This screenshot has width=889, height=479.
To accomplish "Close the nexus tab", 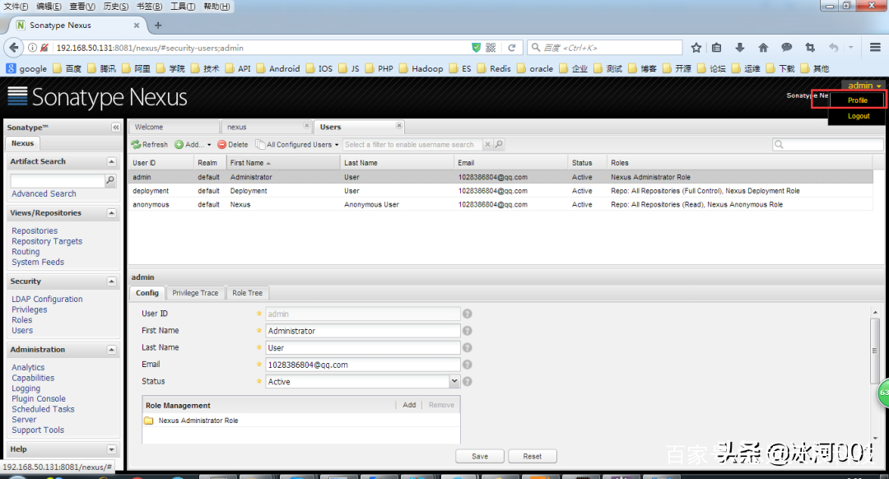I will (x=307, y=125).
